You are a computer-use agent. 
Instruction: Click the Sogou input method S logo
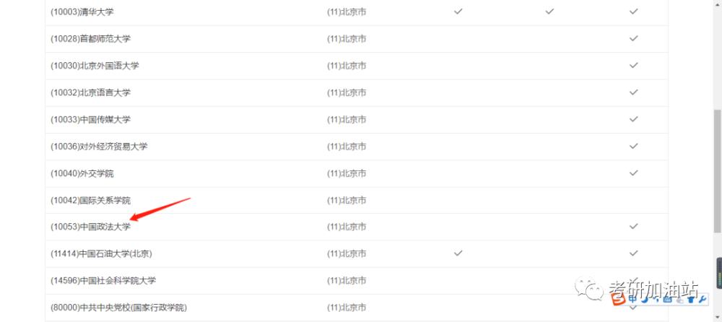619,299
